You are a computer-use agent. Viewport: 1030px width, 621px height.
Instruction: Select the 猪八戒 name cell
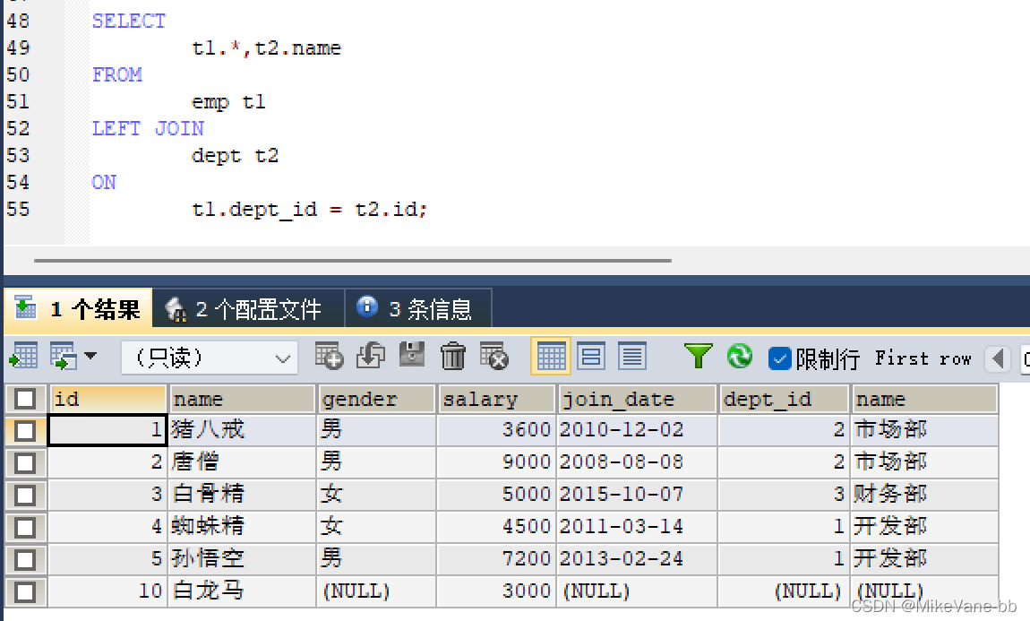(242, 430)
